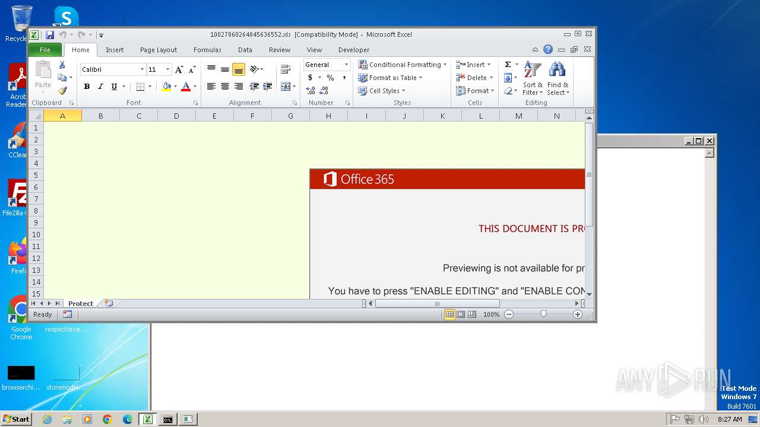Apply fill color bucket icon
Screen dimensions: 760x427
coord(166,87)
